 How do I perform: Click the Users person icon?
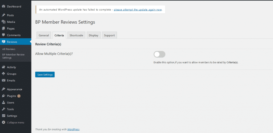[3, 102]
